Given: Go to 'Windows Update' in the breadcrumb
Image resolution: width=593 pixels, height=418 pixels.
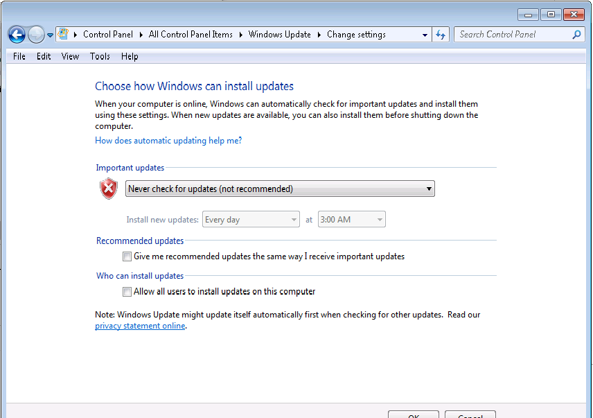Looking at the screenshot, I should coord(279,35).
